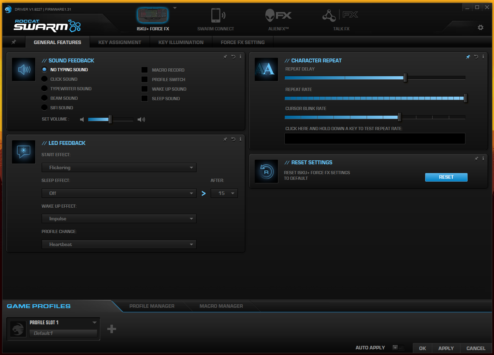Open the Talk FX icon

340,15
